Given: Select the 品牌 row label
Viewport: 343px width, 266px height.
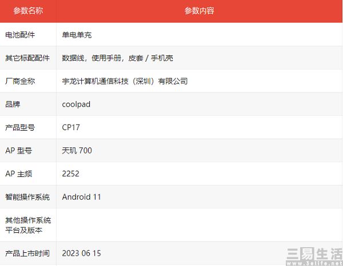Looking at the screenshot, I should point(13,104).
